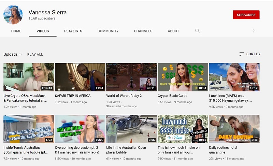Click the 6.5K views • 9 months ago text
This screenshot has height=166, width=273.
(x=175, y=102)
